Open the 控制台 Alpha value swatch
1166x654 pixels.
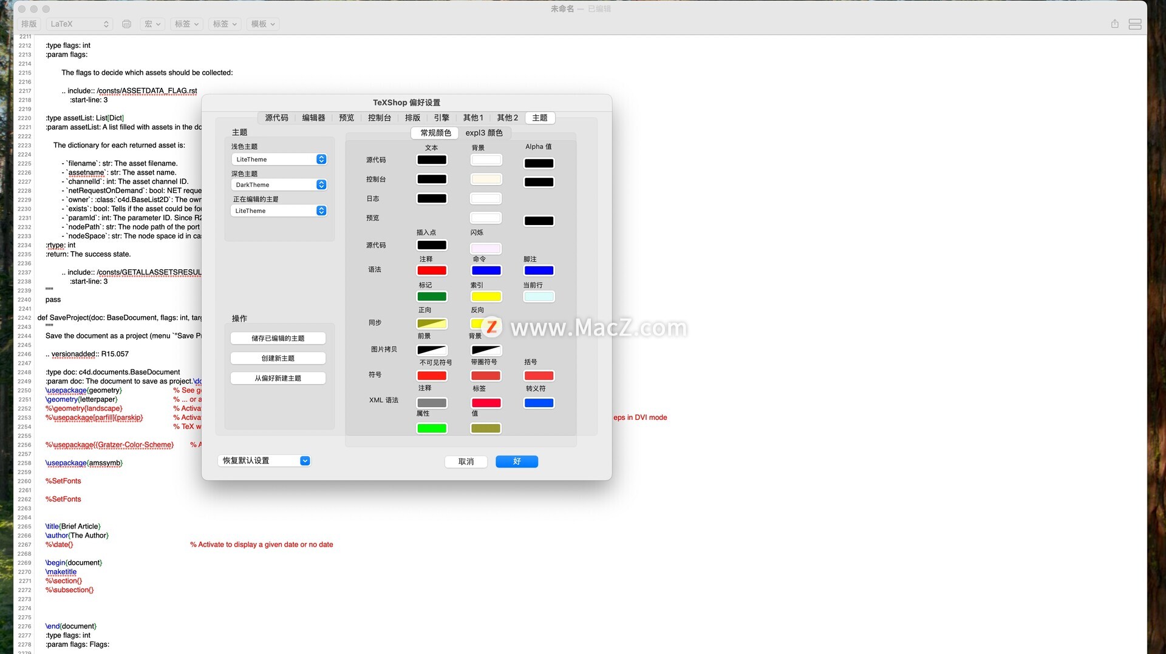pos(539,183)
